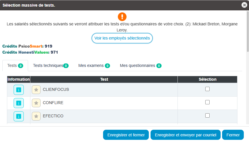This screenshot has height=143, width=249.
Task: Open info icon for CLIENFOCUS test
Action: coord(19,90)
